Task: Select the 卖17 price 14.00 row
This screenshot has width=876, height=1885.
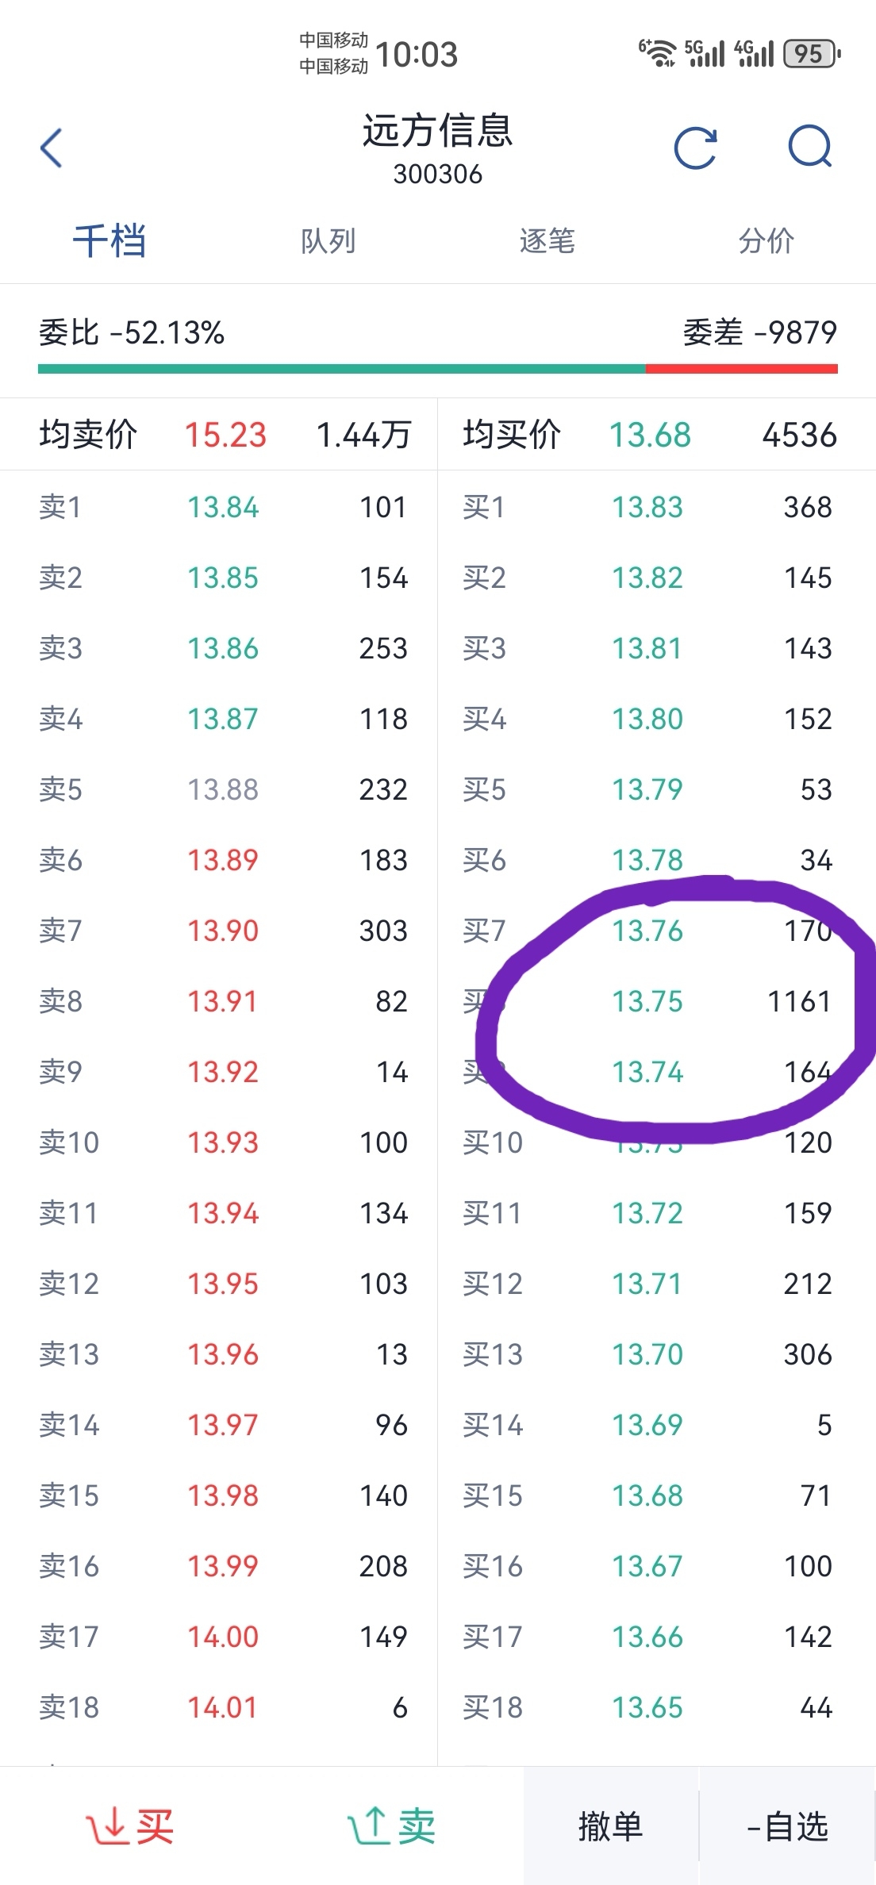Action: [x=219, y=1637]
